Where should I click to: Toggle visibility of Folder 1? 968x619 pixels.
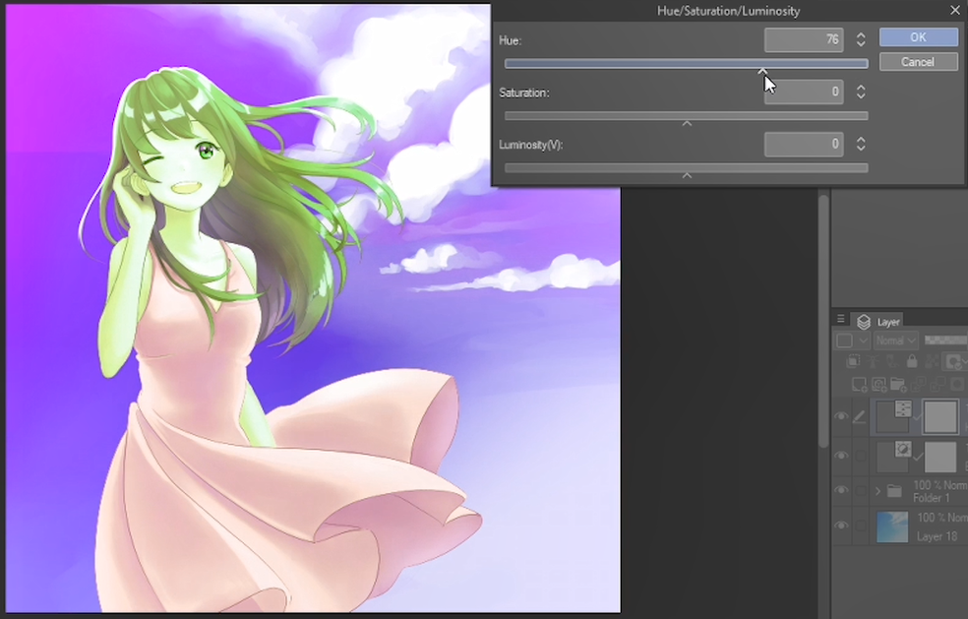(841, 490)
